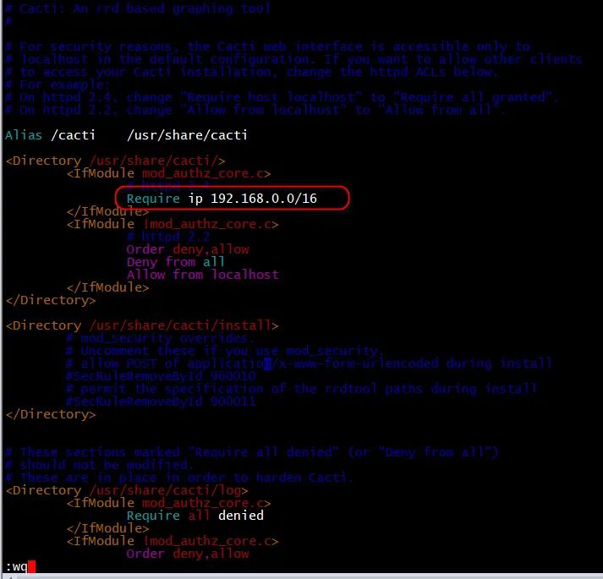The width and height of the screenshot is (603, 579).
Task: Click '<IfModule mod_authz_core.c>' above 'Require all denied'
Action: (168, 503)
